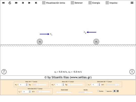Check the Puntos checkbox

(98, 91)
